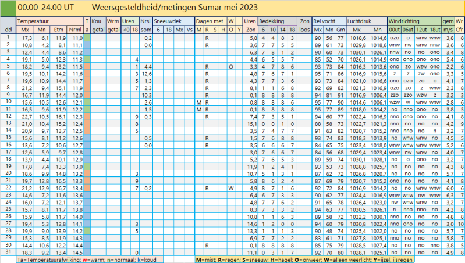Select the '18ut' wind column header
Image resolution: width=465 pixels, height=263 pixels.
tap(435, 30)
